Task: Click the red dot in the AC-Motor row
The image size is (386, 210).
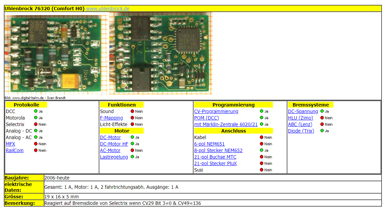Action: tap(132, 150)
